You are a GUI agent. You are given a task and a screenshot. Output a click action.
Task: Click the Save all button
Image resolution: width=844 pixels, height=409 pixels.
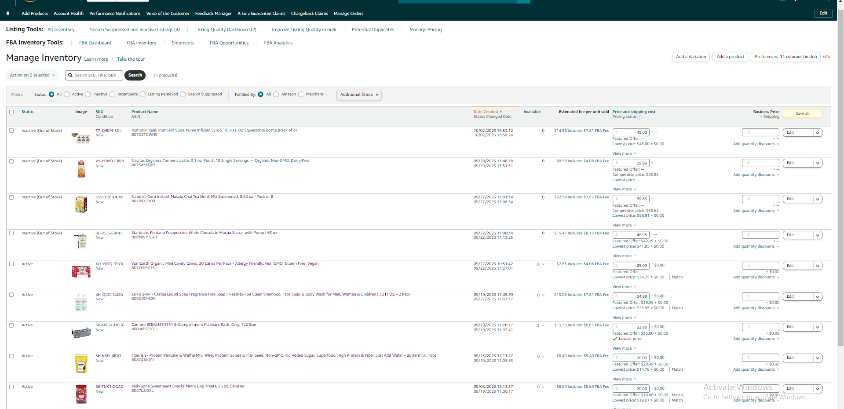(x=803, y=114)
